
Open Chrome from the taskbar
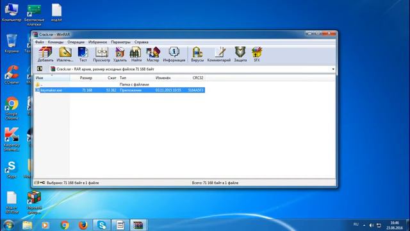coord(65,225)
